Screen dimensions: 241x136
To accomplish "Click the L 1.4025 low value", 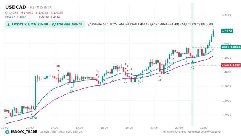I will click(x=42, y=12).
